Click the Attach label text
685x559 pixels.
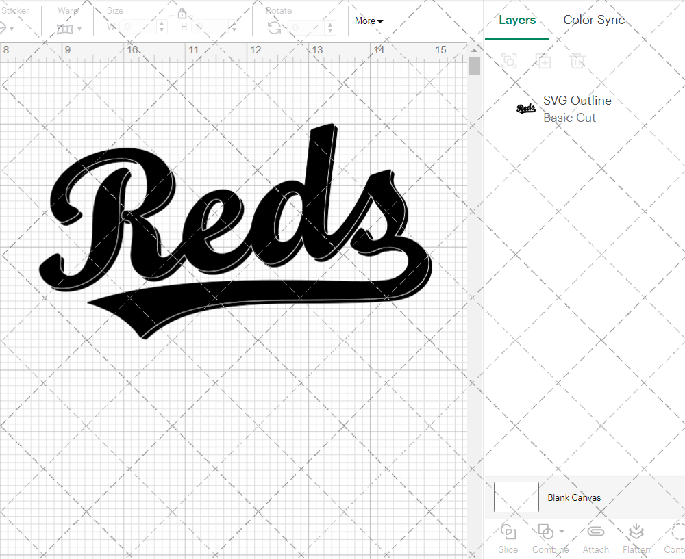595,549
